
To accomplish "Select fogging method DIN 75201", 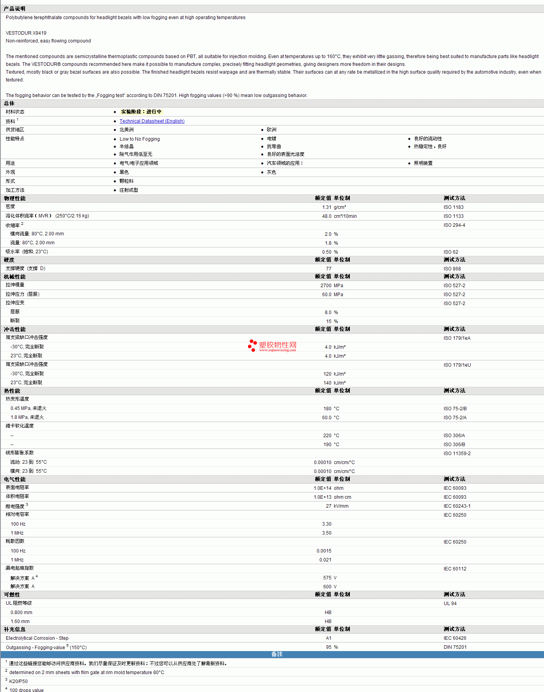I will (455, 647).
